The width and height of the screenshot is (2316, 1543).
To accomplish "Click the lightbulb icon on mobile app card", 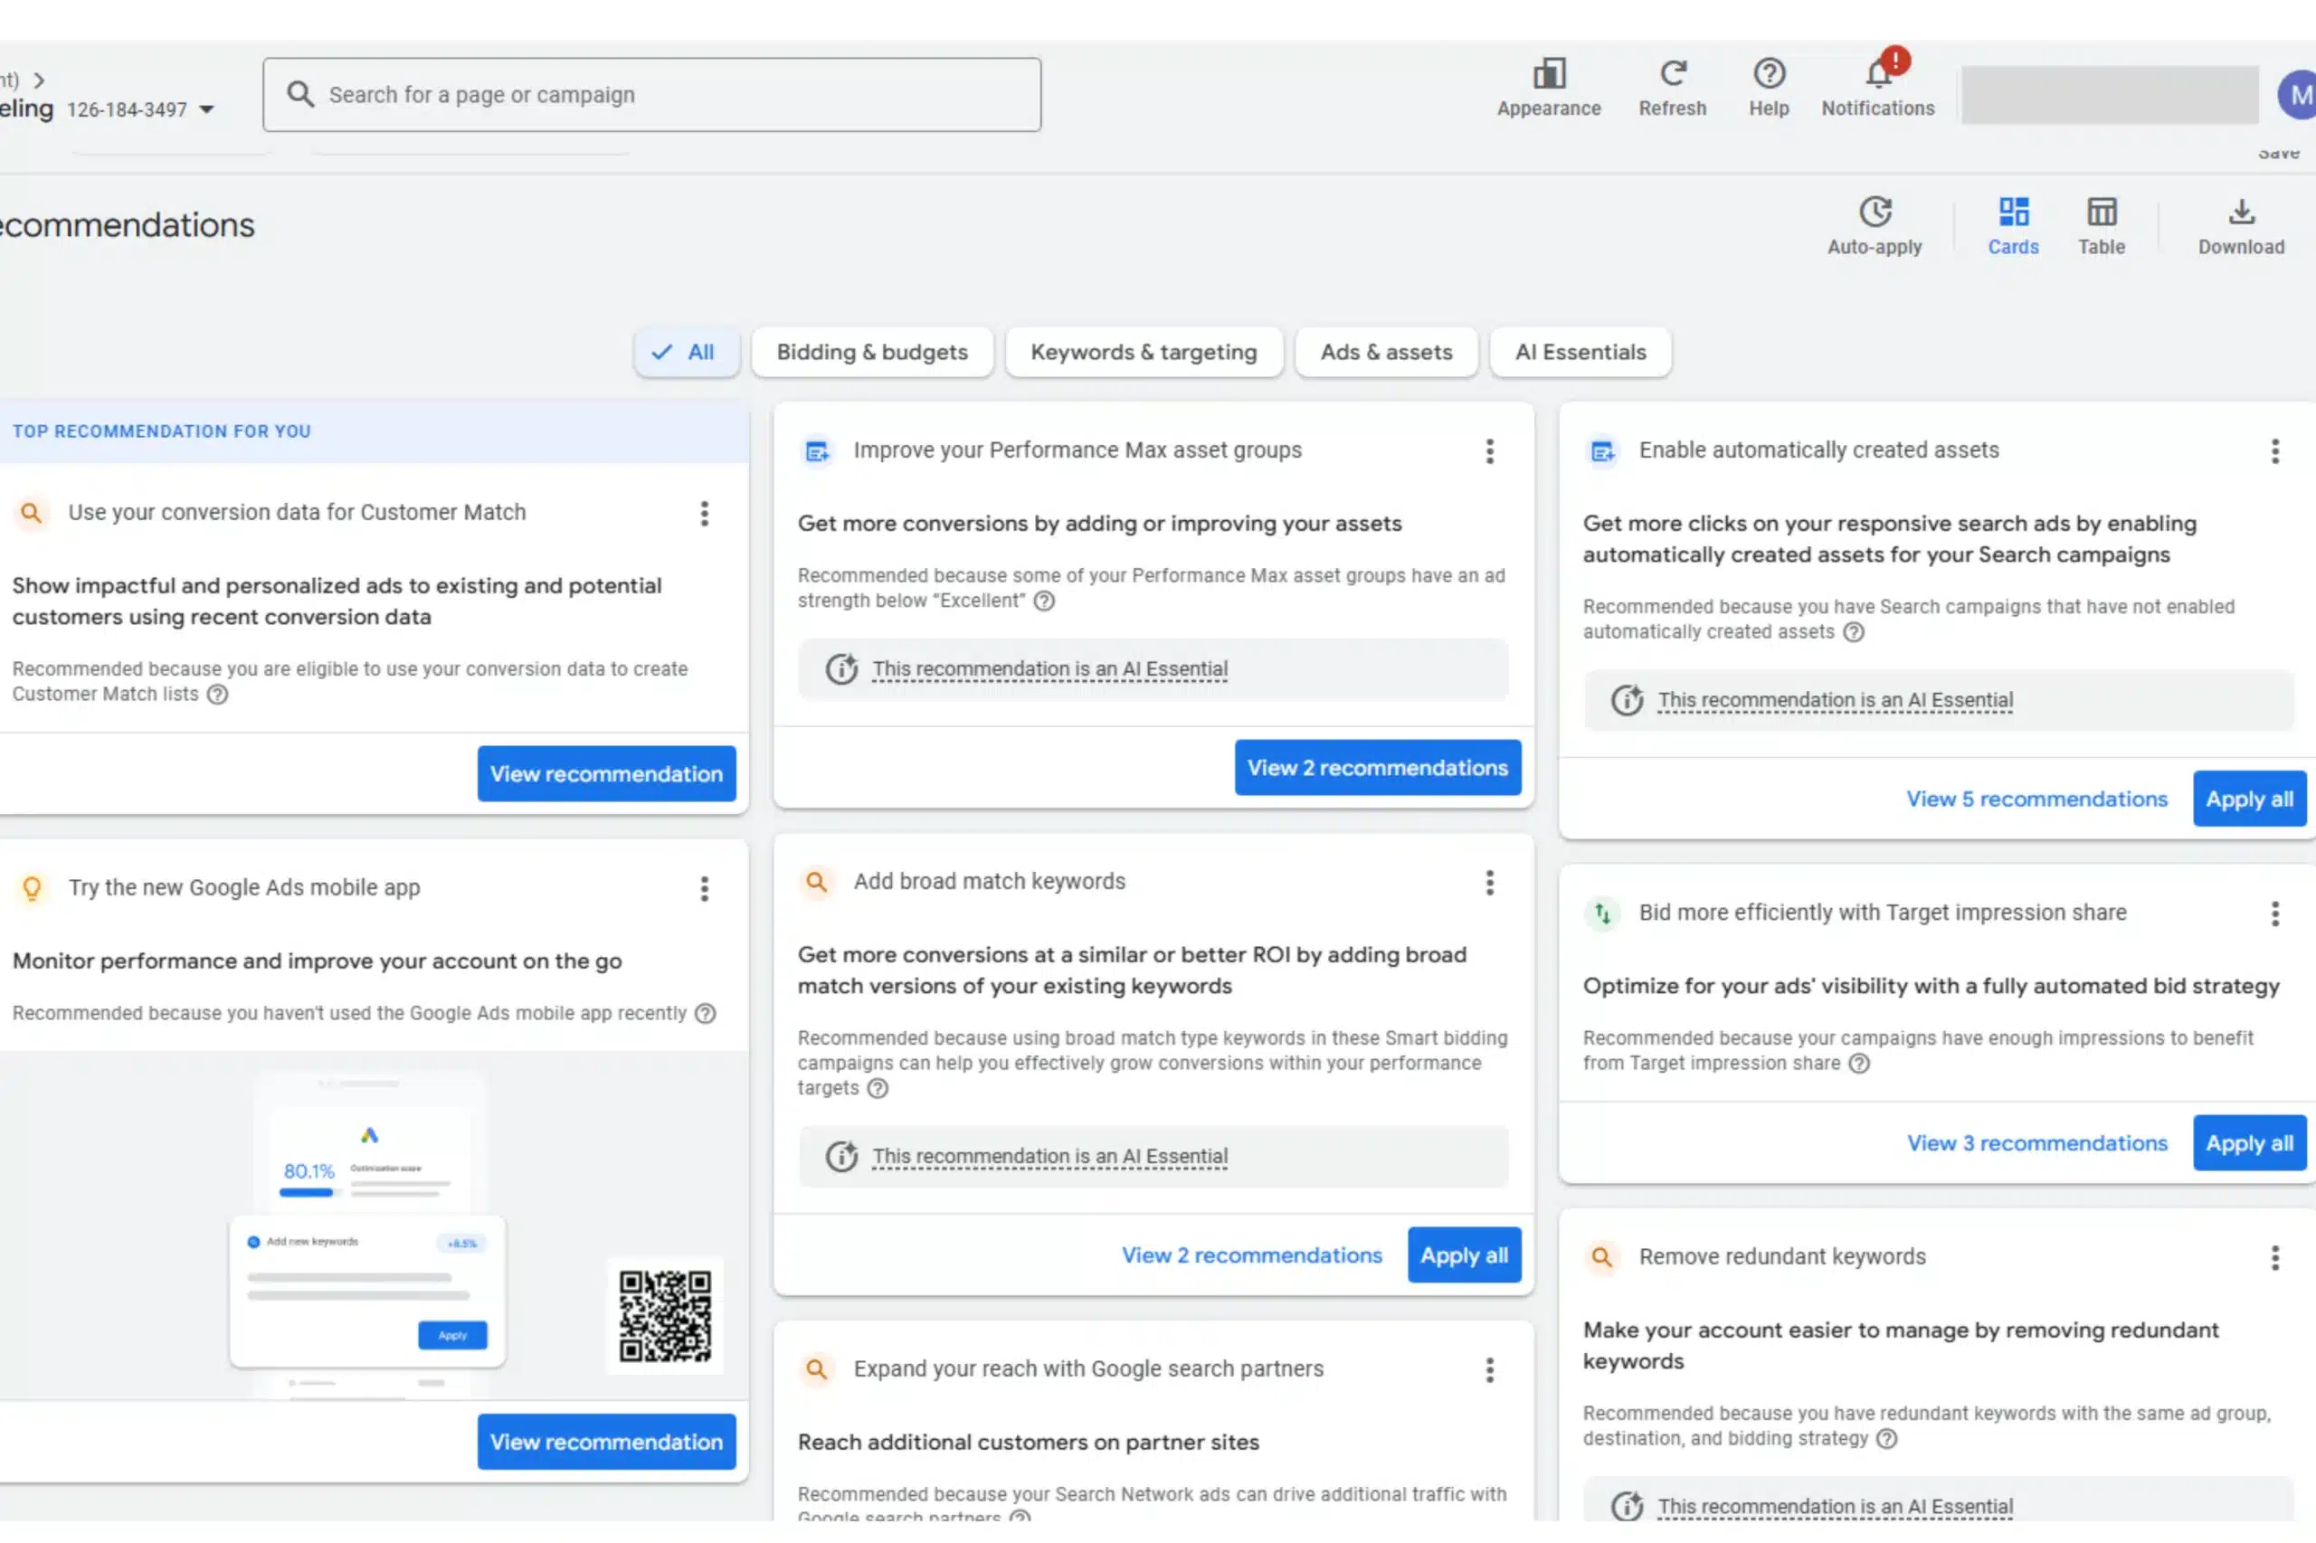I will click(32, 888).
